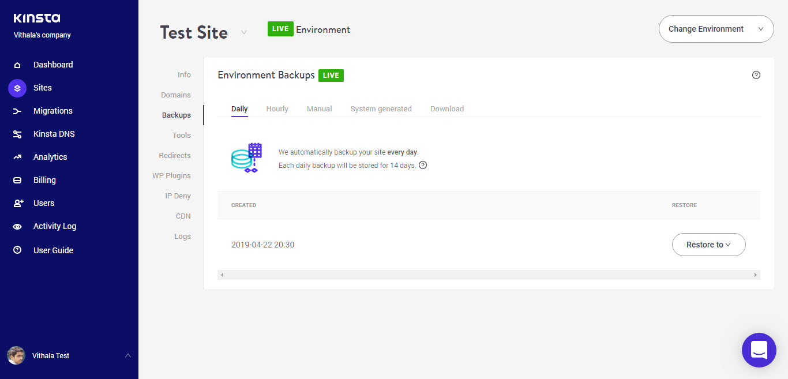Image resolution: width=788 pixels, height=379 pixels.
Task: Click the Test Site title
Action: 194,32
